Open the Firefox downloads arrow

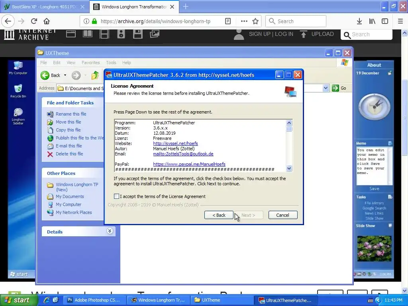[359, 22]
